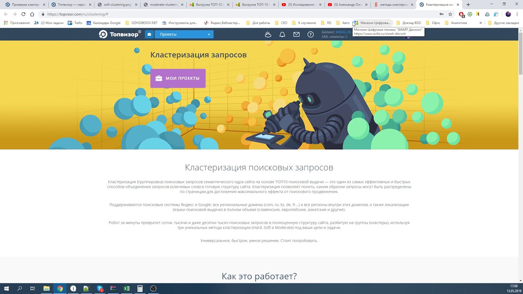The height and width of the screenshot is (294, 523).
Task: Open the К изучению bookmark folder
Action: click(304, 23)
